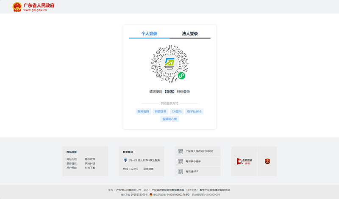Select 电子社保卡 login option
Viewport: 339px width, 199px height.
tap(195, 112)
